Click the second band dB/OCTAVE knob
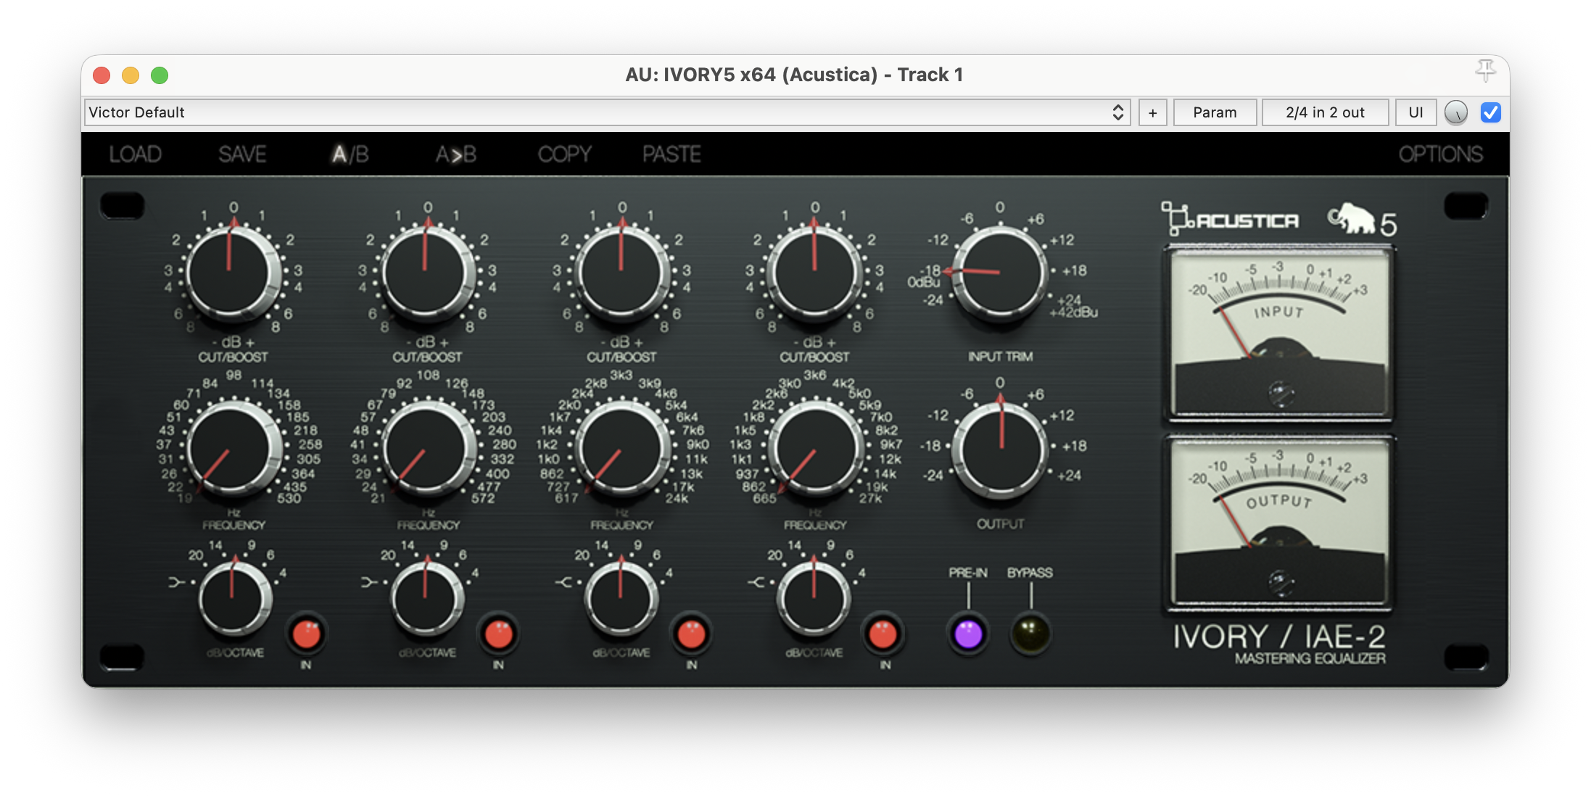Screen dimensions: 1591x796 coord(426,598)
